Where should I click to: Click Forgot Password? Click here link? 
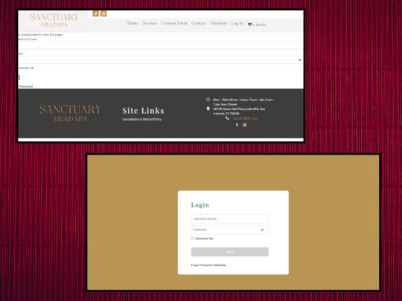[x=208, y=265]
